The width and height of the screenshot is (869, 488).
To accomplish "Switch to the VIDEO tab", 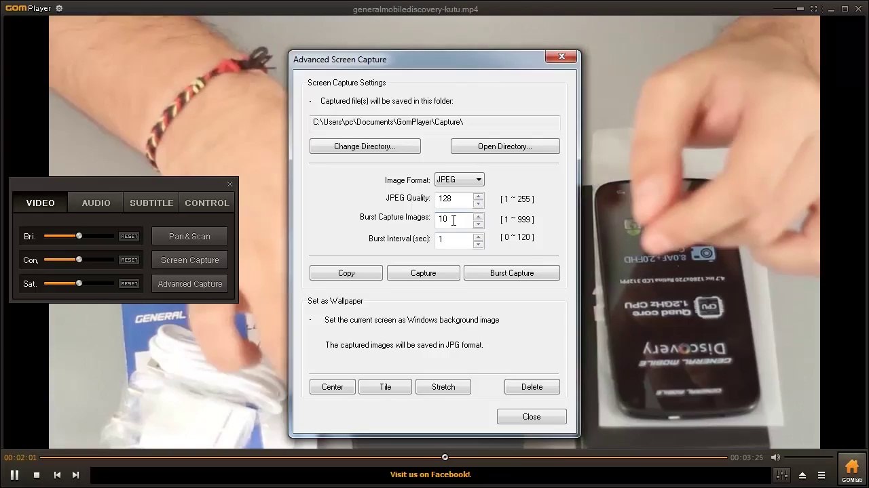I will coord(41,203).
